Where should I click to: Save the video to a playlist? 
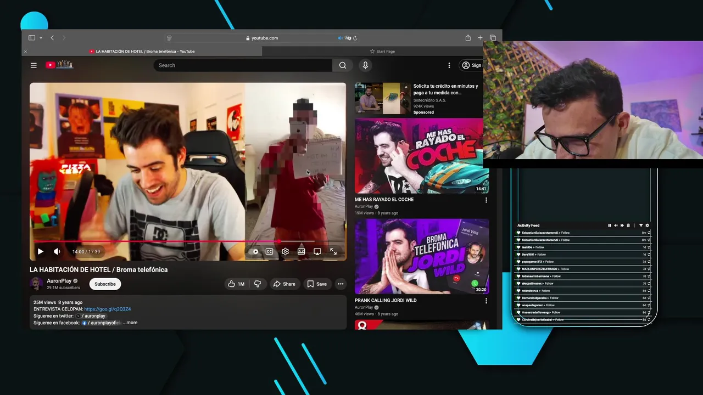[317, 284]
